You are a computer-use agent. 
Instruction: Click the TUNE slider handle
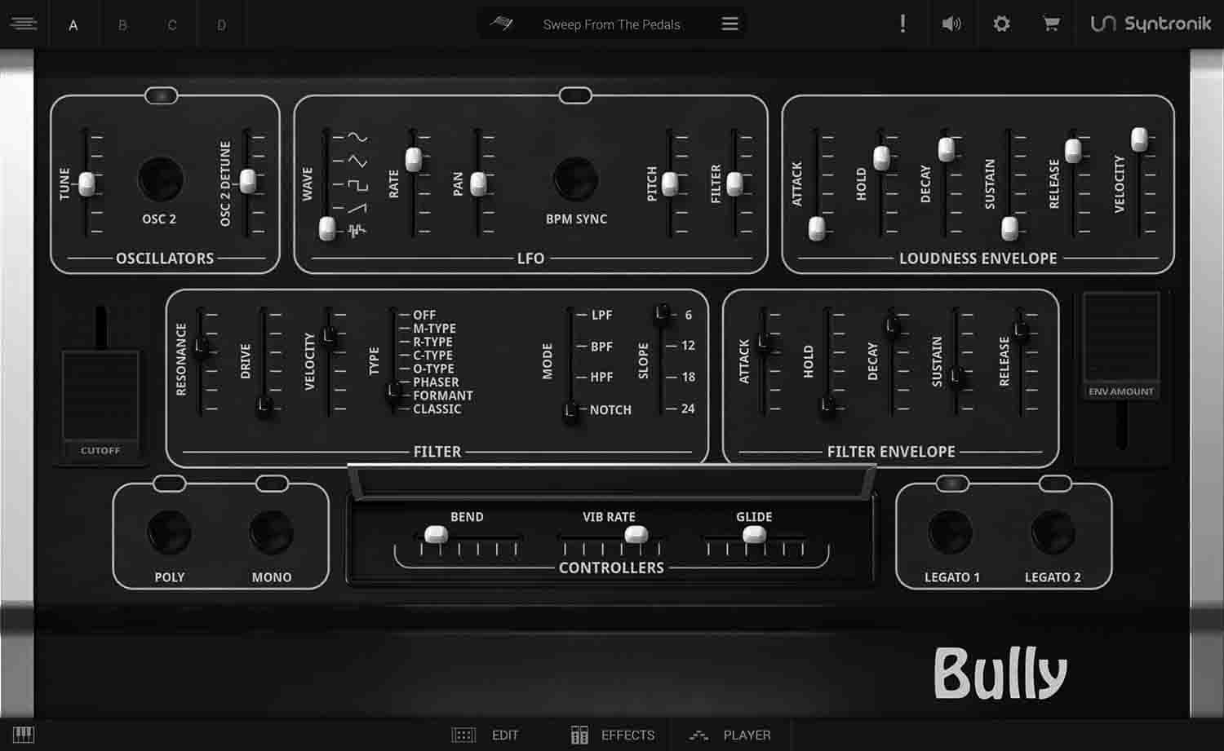pyautogui.click(x=86, y=184)
